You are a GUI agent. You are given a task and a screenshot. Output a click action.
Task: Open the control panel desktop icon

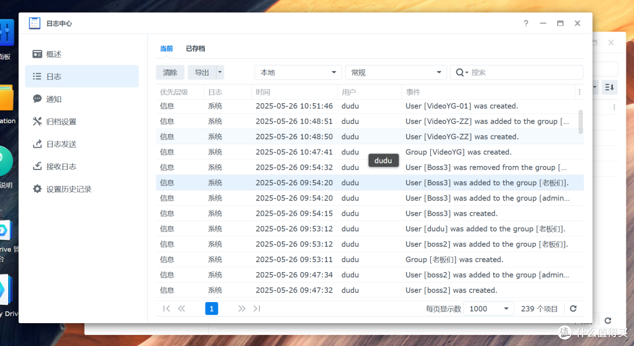pos(6,32)
